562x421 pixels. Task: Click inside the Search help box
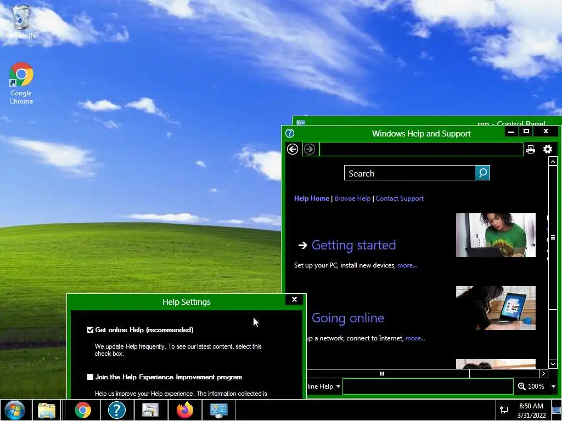(x=409, y=173)
